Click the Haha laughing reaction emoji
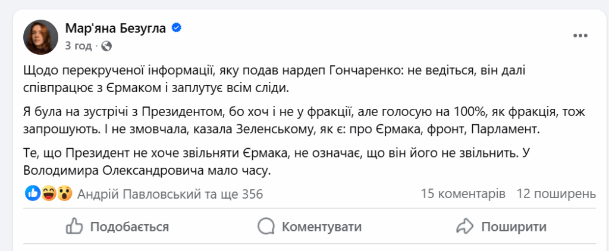Viewport: 609px width, 251px height. [x=49, y=193]
